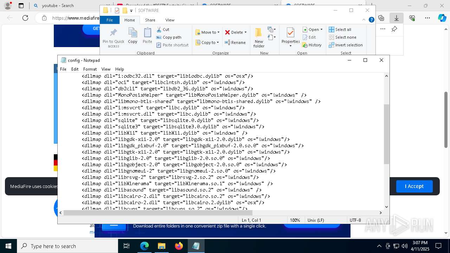Click the Delete button in ribbon

click(234, 32)
